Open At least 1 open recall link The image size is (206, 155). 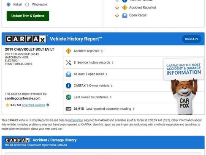tap(89, 74)
